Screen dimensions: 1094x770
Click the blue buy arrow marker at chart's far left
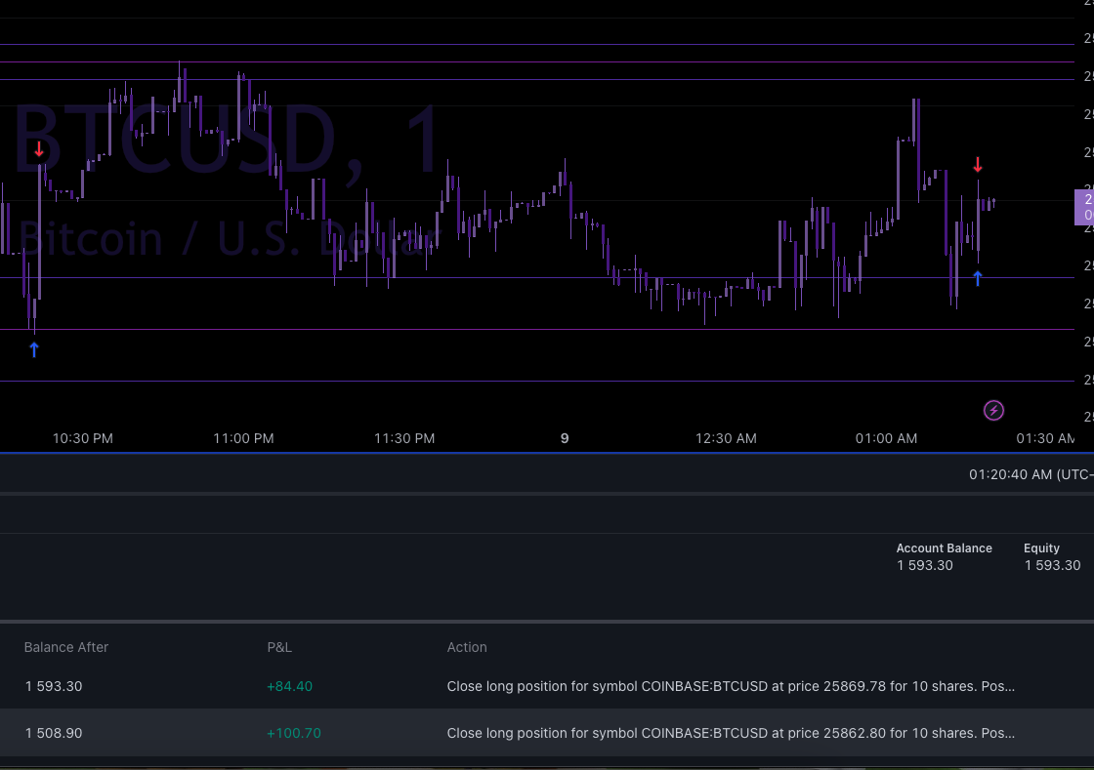pyautogui.click(x=34, y=348)
